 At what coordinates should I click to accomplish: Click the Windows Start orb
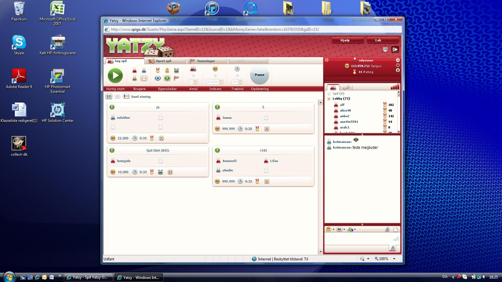(x=9, y=277)
